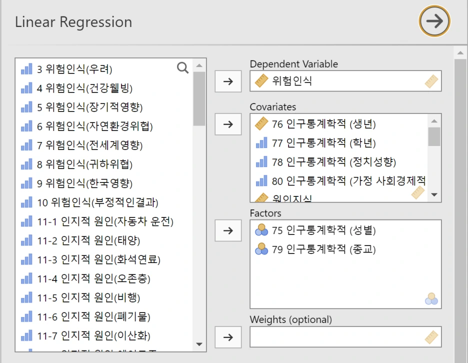This screenshot has height=363, width=468.
Task: Click the down arrow on the variable list scrollbar
Action: tap(199, 344)
